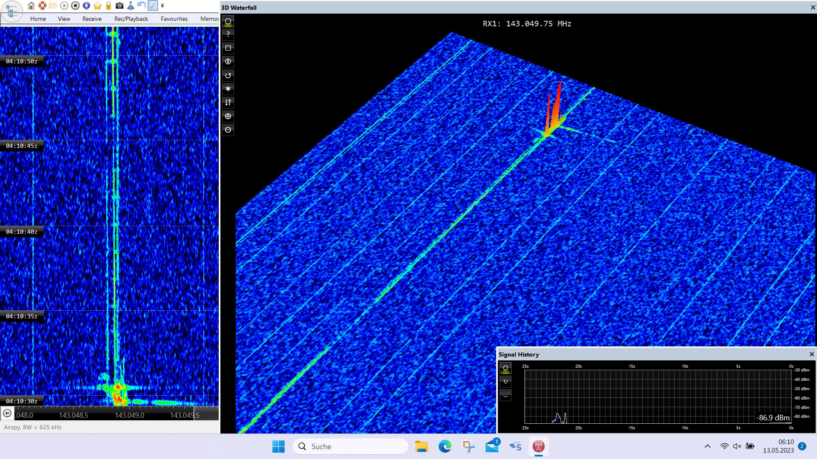817x459 pixels.
Task: Open the Wi-Fi network tray icon
Action: [x=724, y=446]
